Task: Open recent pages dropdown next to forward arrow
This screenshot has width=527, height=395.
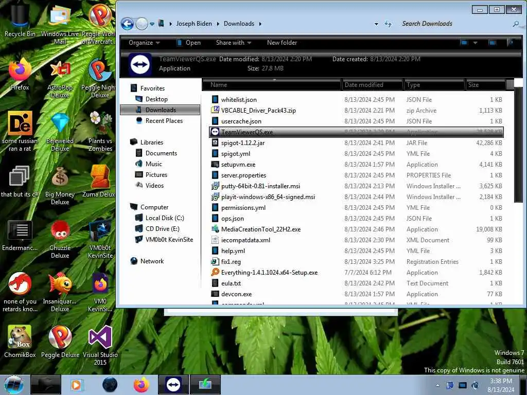Action: pyautogui.click(x=152, y=24)
